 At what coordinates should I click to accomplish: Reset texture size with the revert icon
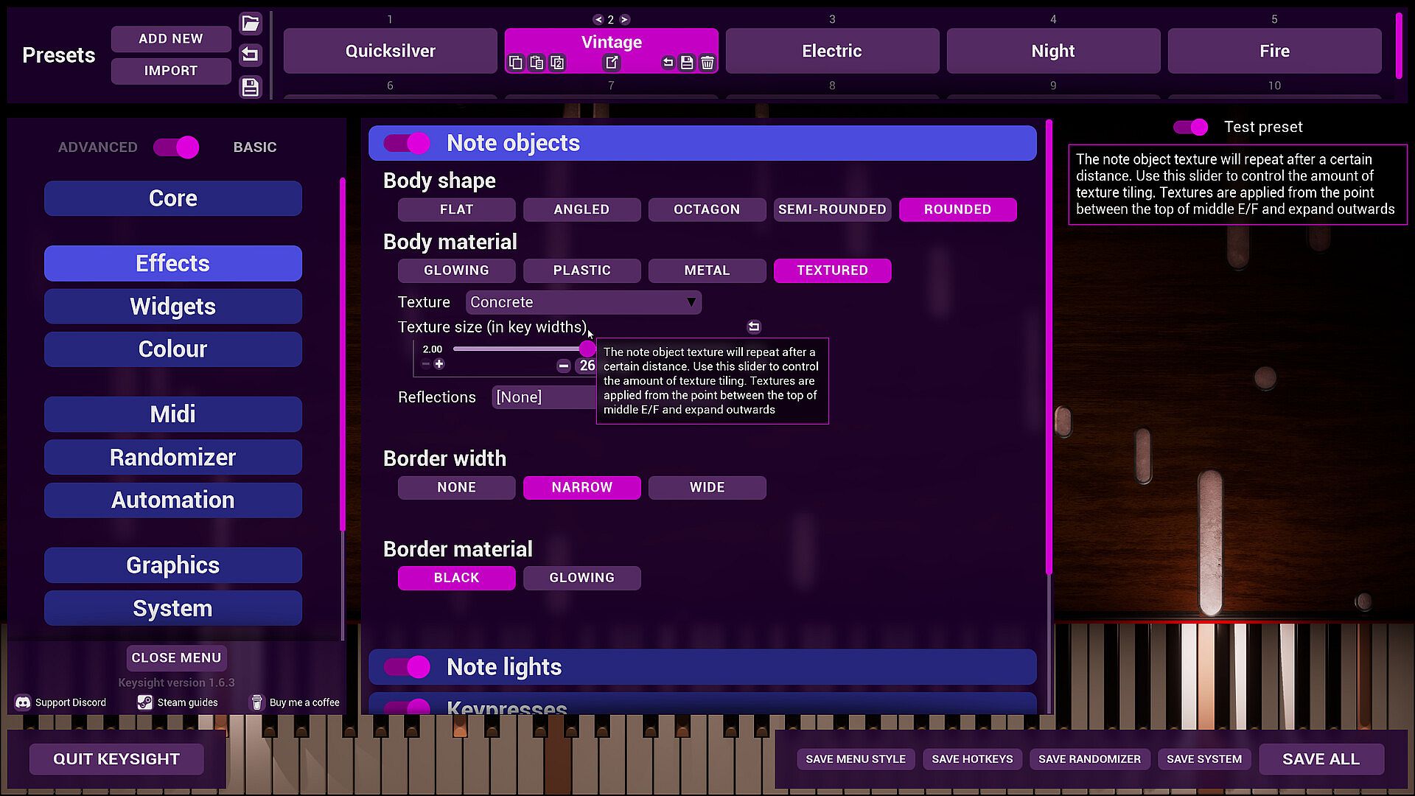[753, 327]
